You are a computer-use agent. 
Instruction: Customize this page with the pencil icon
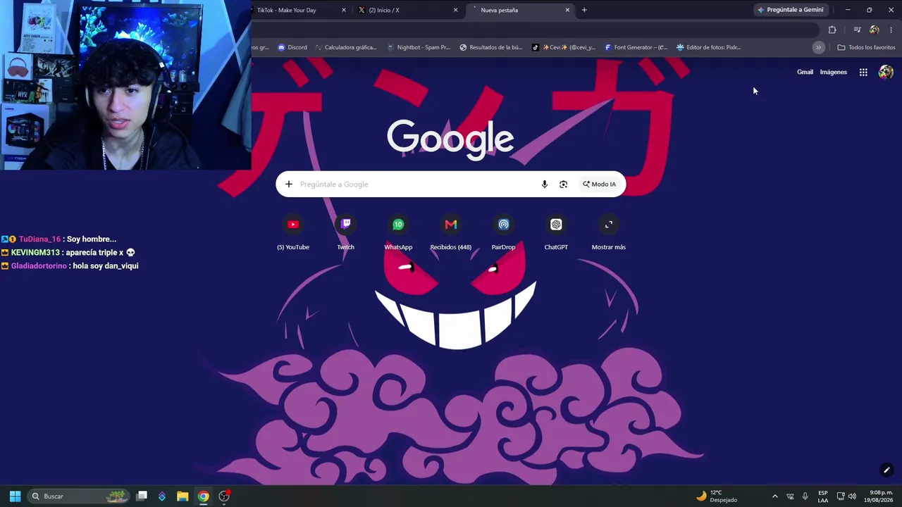point(886,470)
